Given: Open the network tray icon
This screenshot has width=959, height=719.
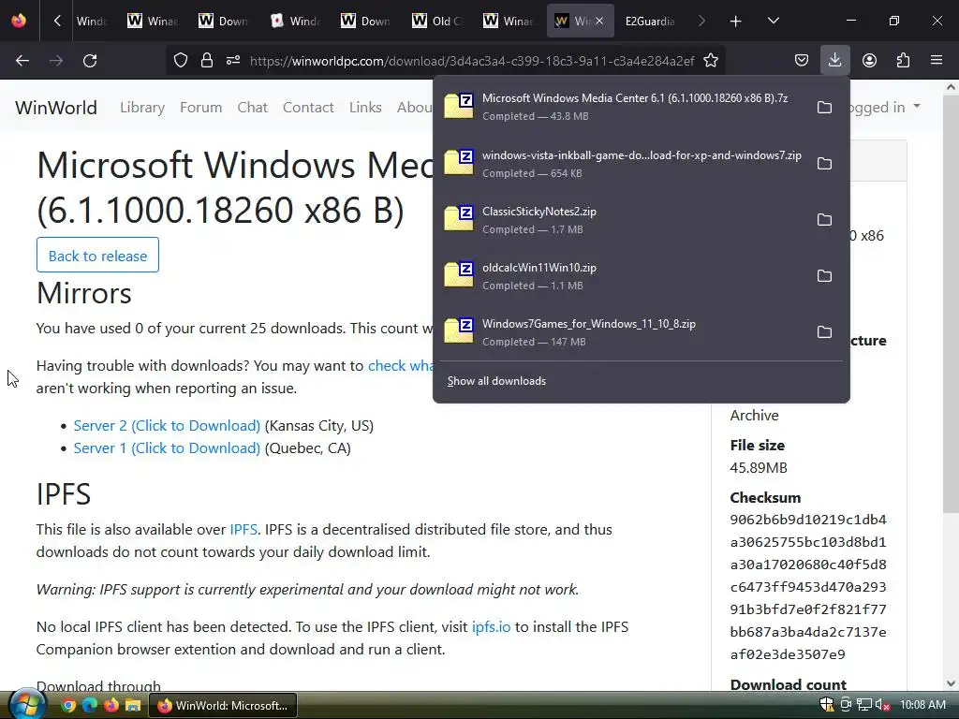Looking at the screenshot, I should [864, 706].
